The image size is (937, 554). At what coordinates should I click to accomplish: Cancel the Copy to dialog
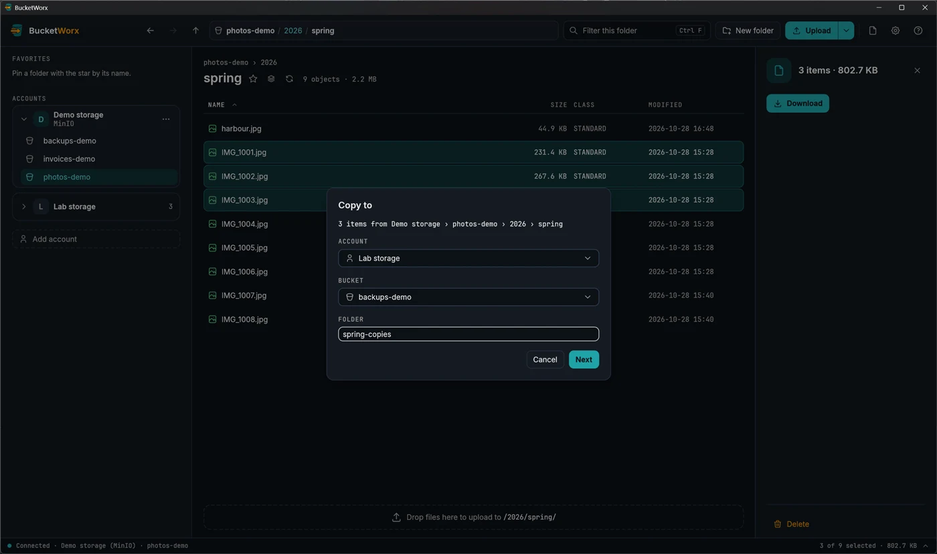[x=545, y=360]
